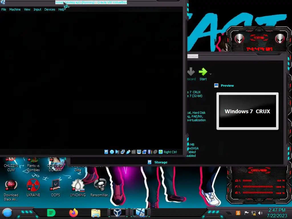Viewport: 292px width, 219px height.
Task: Click the optical disc status icon
Action: (x=112, y=152)
